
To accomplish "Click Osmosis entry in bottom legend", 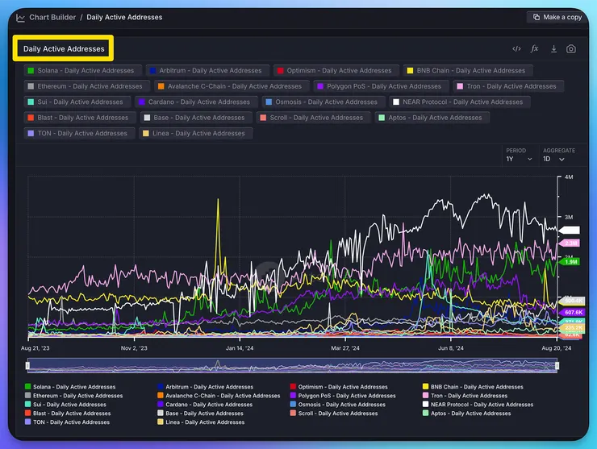I will coord(338,405).
